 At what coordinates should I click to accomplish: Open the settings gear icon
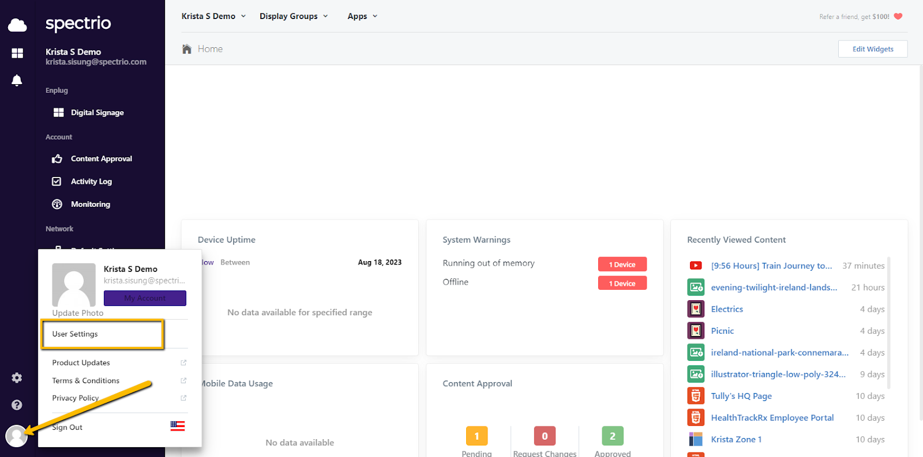[17, 377]
